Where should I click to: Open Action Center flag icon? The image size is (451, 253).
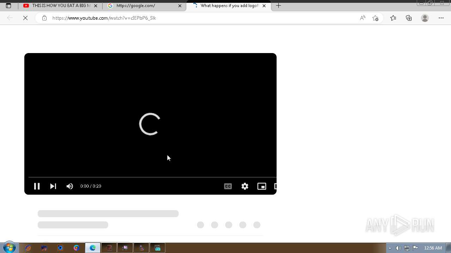tap(415, 248)
